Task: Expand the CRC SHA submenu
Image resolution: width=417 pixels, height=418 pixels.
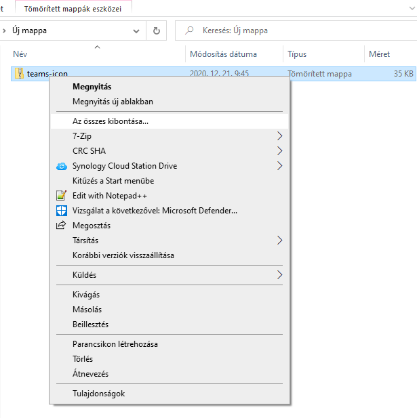Action: point(279,151)
